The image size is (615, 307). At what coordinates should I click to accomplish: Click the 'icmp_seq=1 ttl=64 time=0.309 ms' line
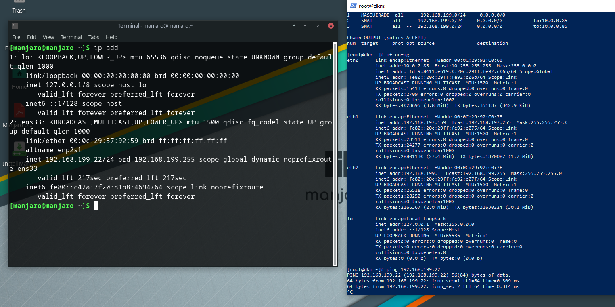433,281
